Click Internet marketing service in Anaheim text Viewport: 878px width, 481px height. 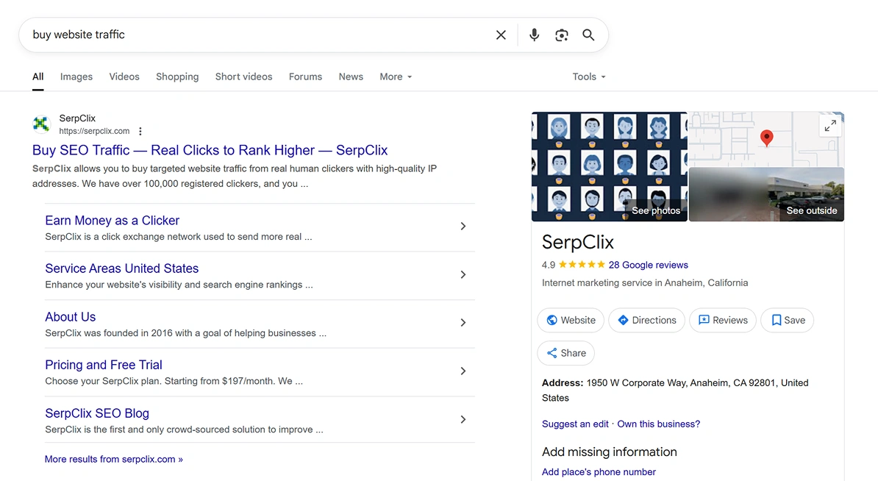pyautogui.click(x=644, y=282)
